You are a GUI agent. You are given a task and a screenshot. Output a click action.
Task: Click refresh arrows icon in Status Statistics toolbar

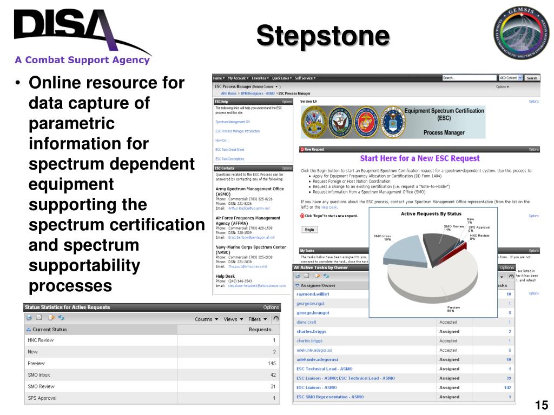point(62,318)
